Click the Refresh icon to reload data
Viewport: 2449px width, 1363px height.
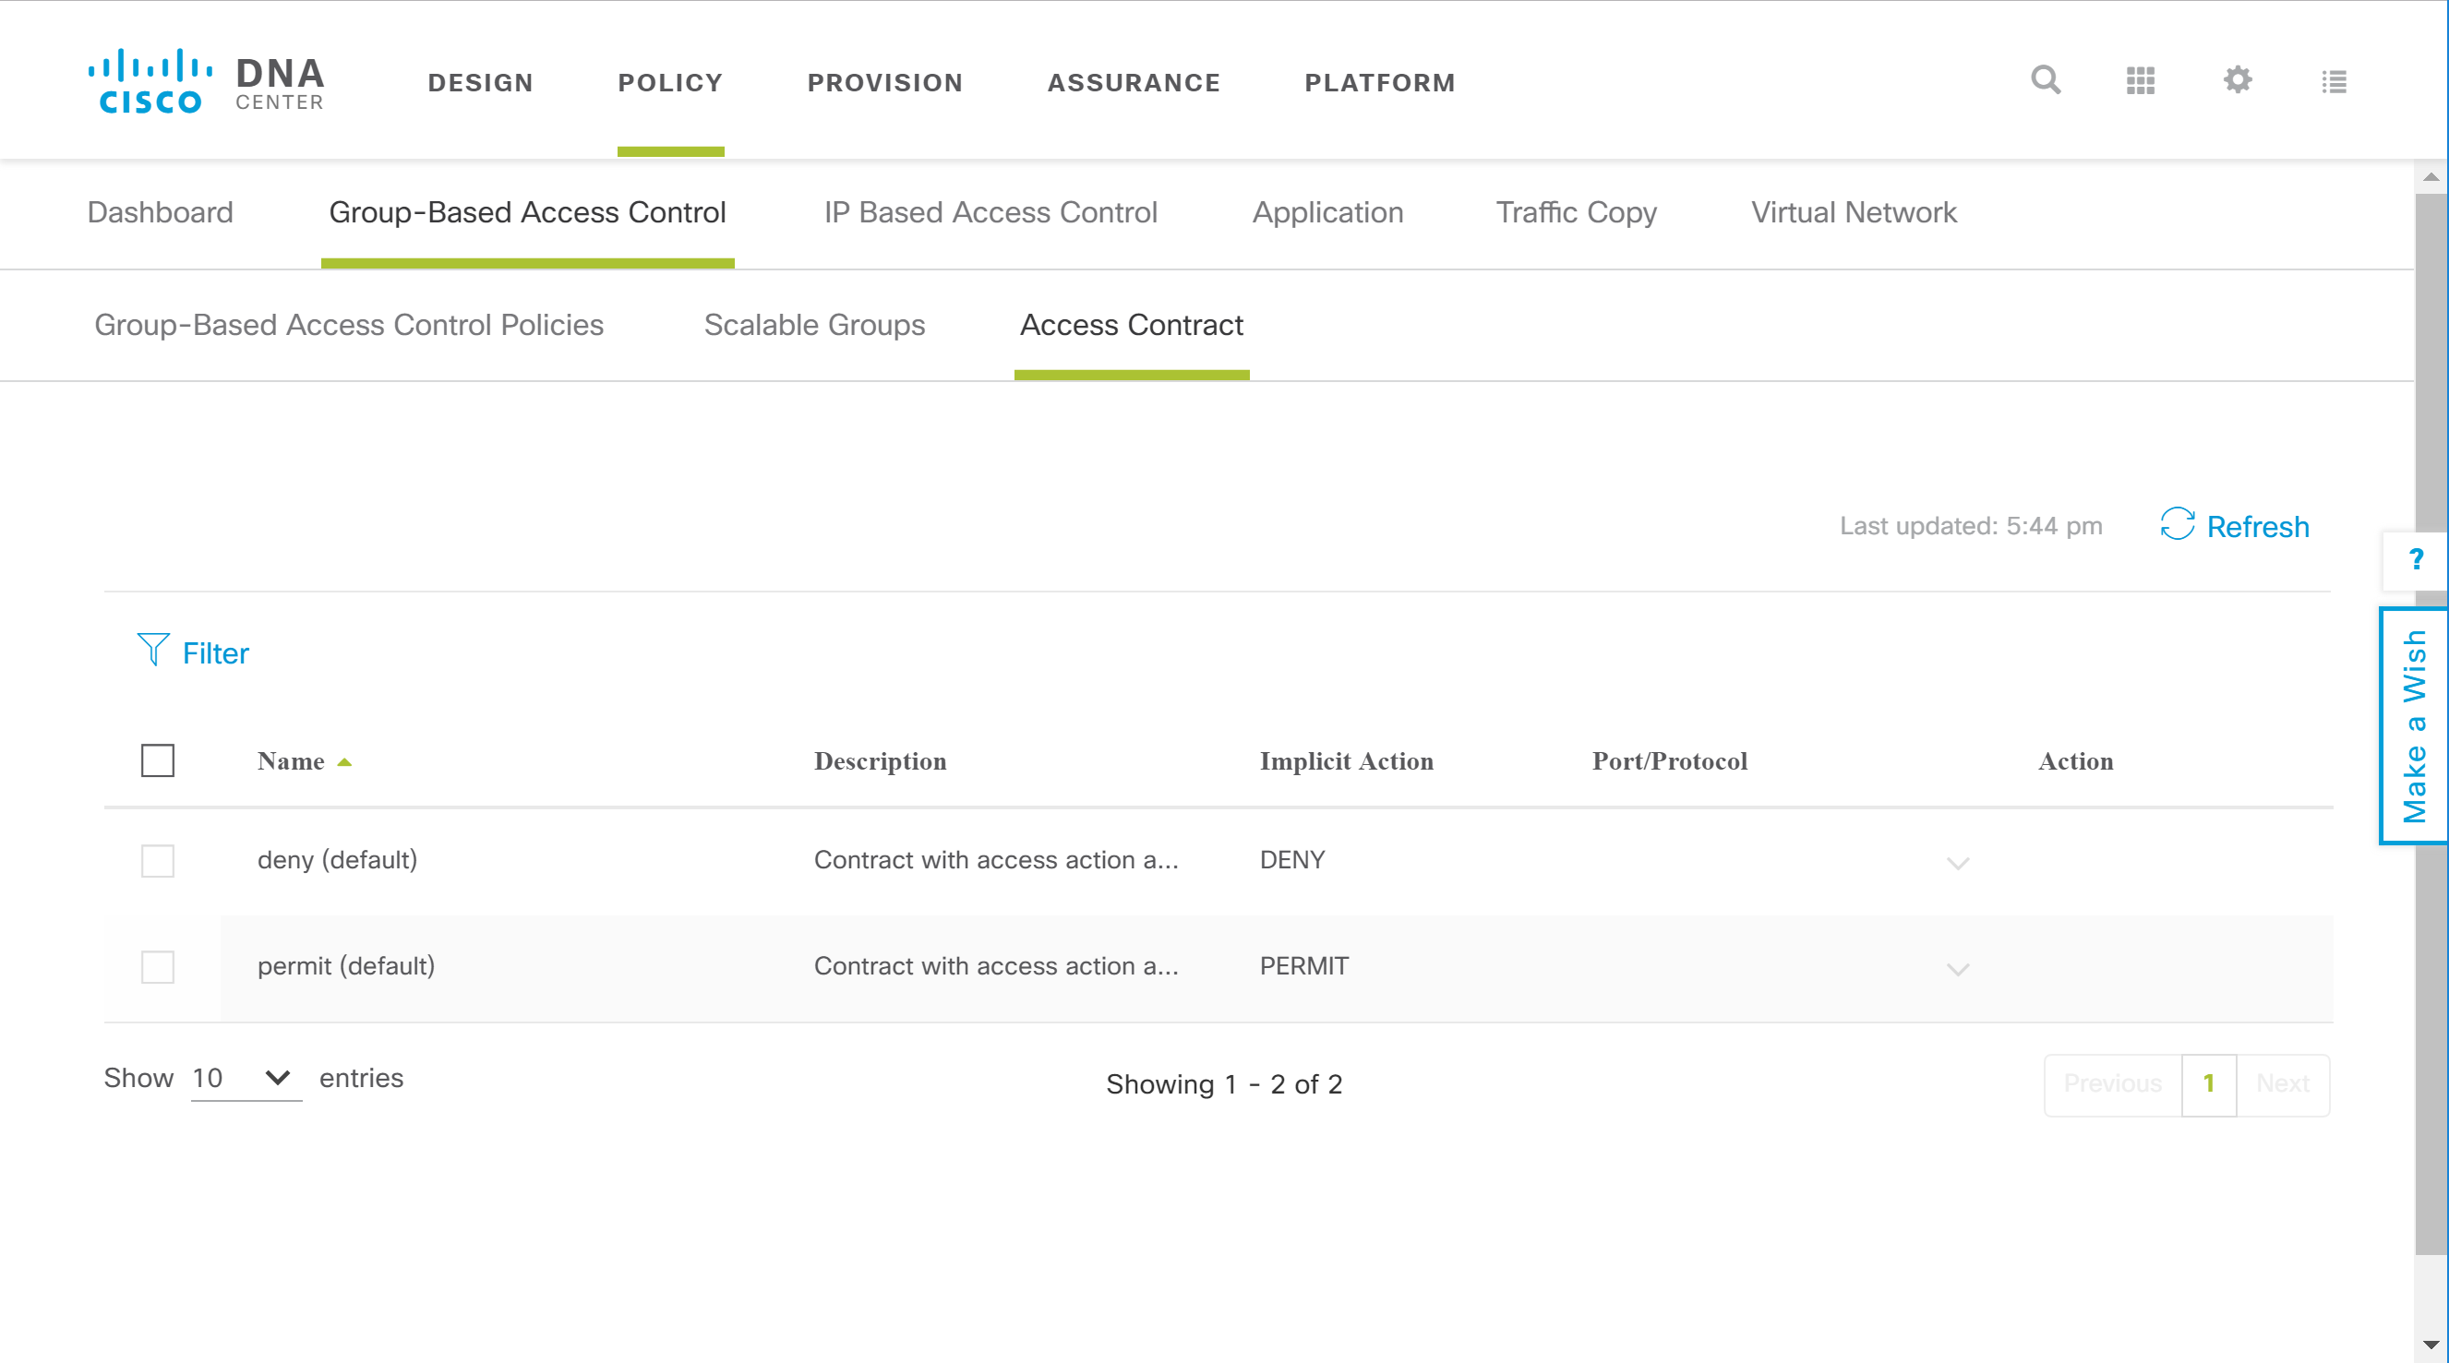point(2179,525)
